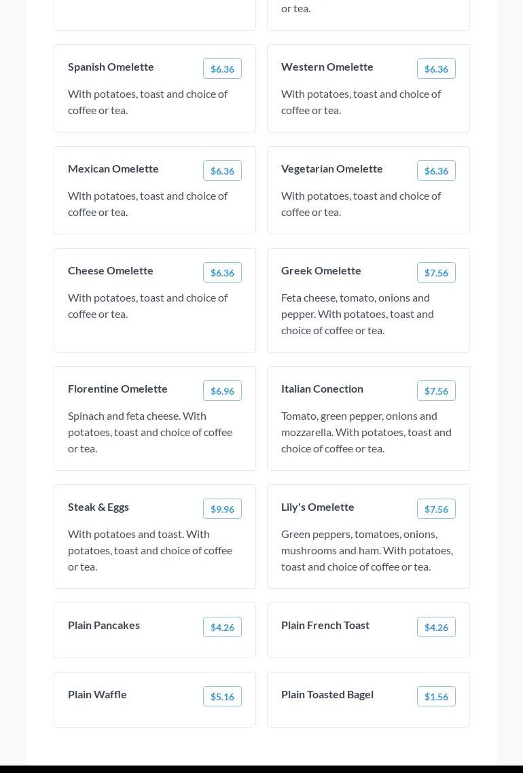Open the Greek Omelette item title
The image size is (523, 773).
(321, 270)
